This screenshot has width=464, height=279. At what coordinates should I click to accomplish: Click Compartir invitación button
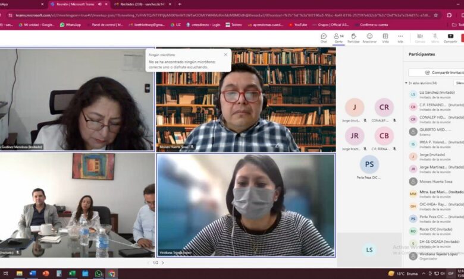[x=437, y=72]
